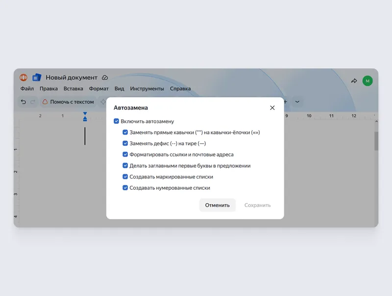
Task: Open the green M profile avatar
Action: pyautogui.click(x=367, y=81)
